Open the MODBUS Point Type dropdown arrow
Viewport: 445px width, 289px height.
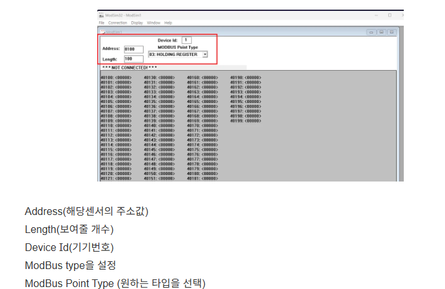click(205, 54)
